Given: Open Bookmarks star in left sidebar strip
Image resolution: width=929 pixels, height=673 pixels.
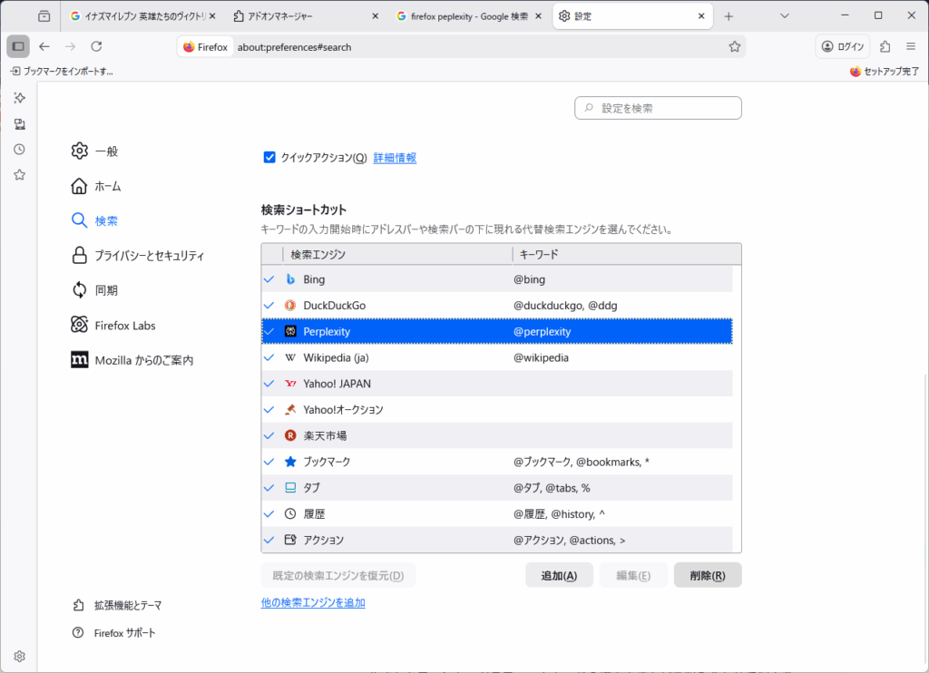Looking at the screenshot, I should 19,175.
